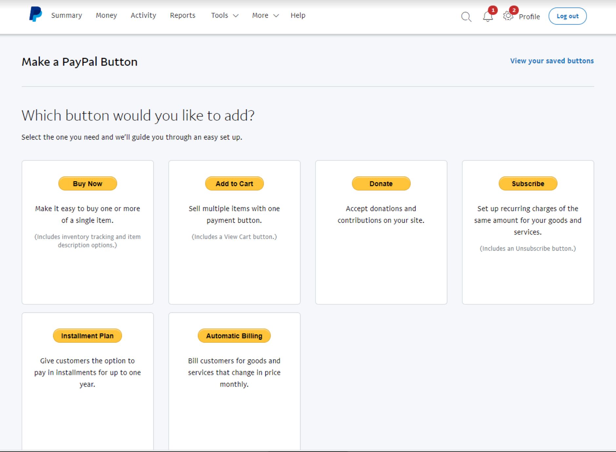Expand the Tools dropdown menu
The width and height of the screenshot is (616, 452).
pyautogui.click(x=224, y=15)
